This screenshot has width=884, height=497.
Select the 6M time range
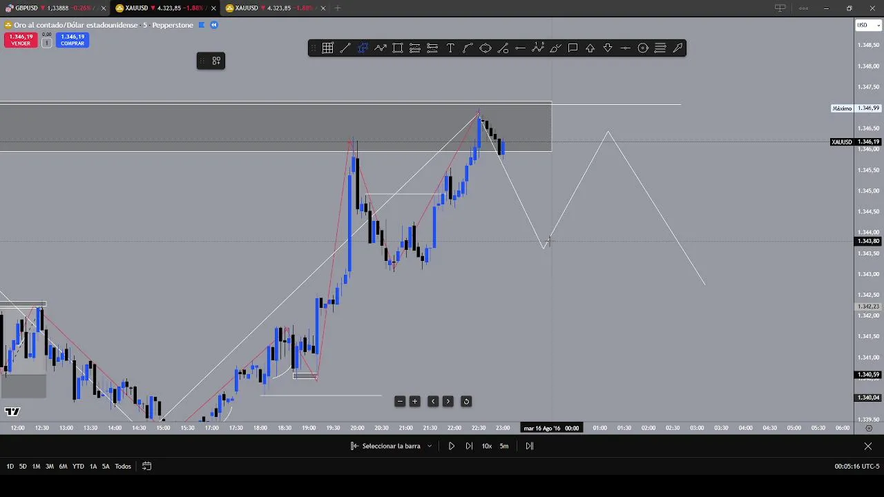pos(63,467)
